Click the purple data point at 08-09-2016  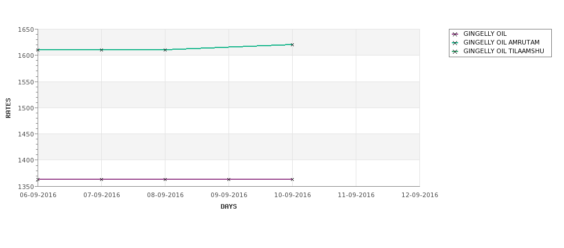coord(165,179)
